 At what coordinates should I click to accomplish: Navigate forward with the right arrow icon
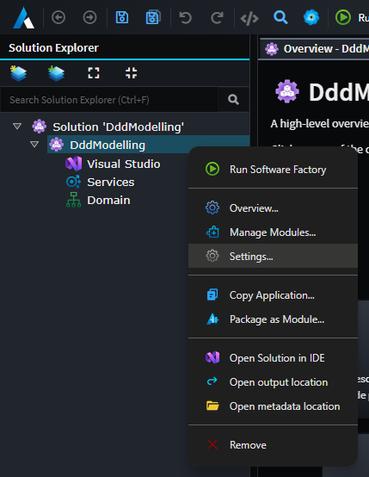[x=90, y=17]
